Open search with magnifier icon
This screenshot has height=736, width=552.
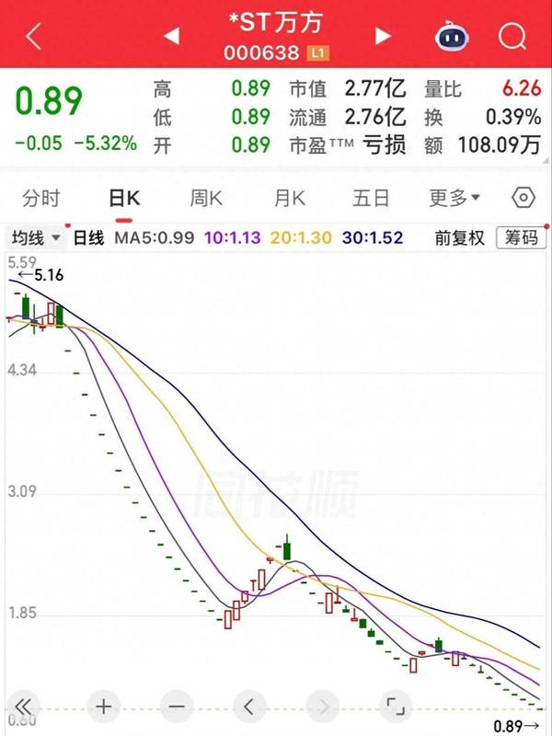point(512,36)
